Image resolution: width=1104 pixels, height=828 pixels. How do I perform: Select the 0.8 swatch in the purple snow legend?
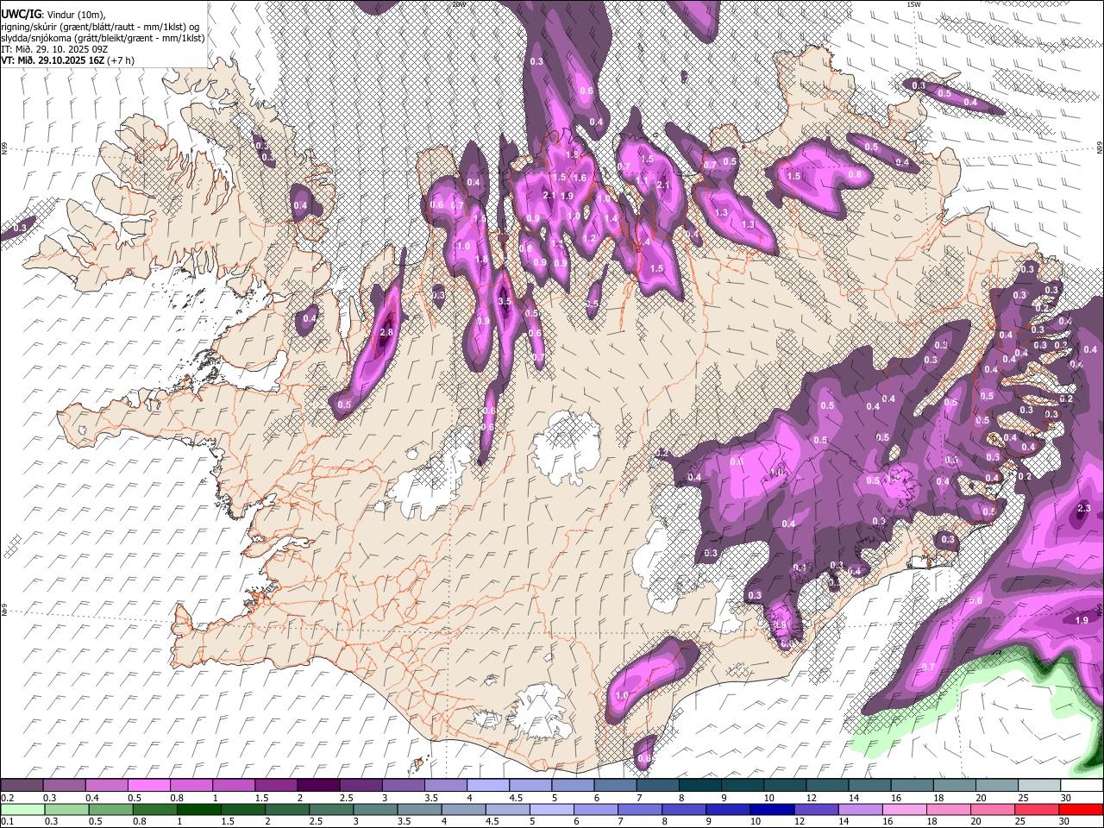191,785
